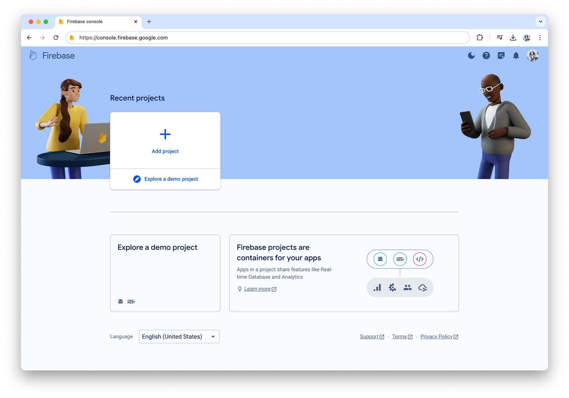The image size is (569, 398).
Task: Open the browser profile avatar
Action: click(x=527, y=37)
